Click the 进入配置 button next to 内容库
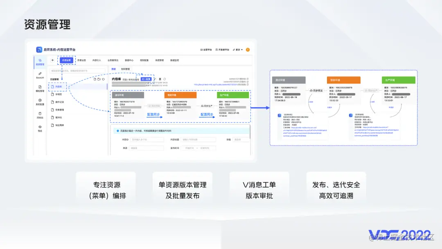Viewport: 442px width, 249px height. pos(146,79)
